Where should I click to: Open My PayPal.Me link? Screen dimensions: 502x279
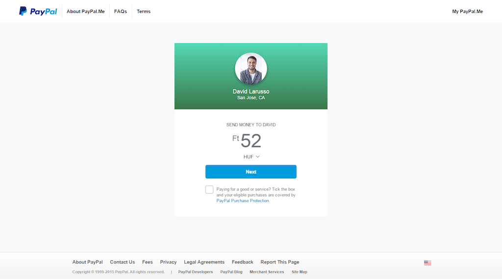point(467,11)
